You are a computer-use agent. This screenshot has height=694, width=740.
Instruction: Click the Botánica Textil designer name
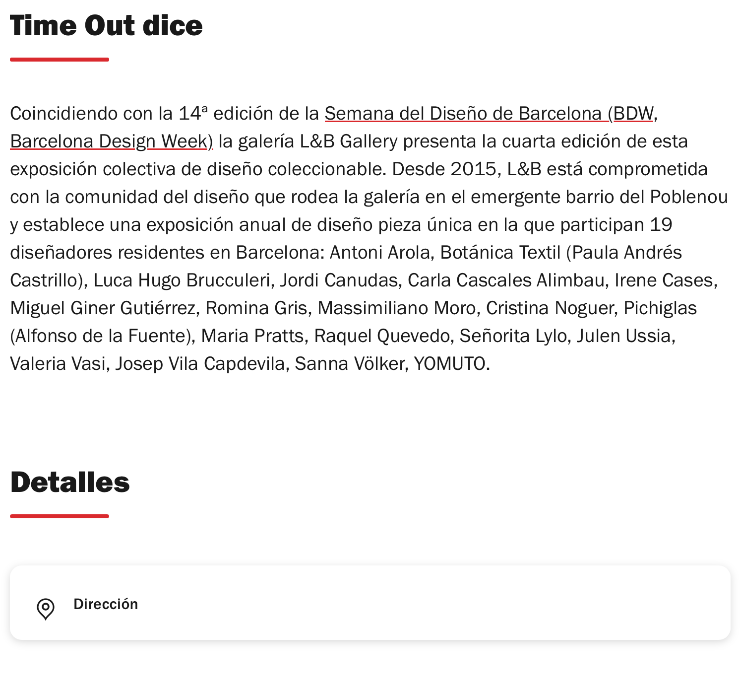click(500, 253)
